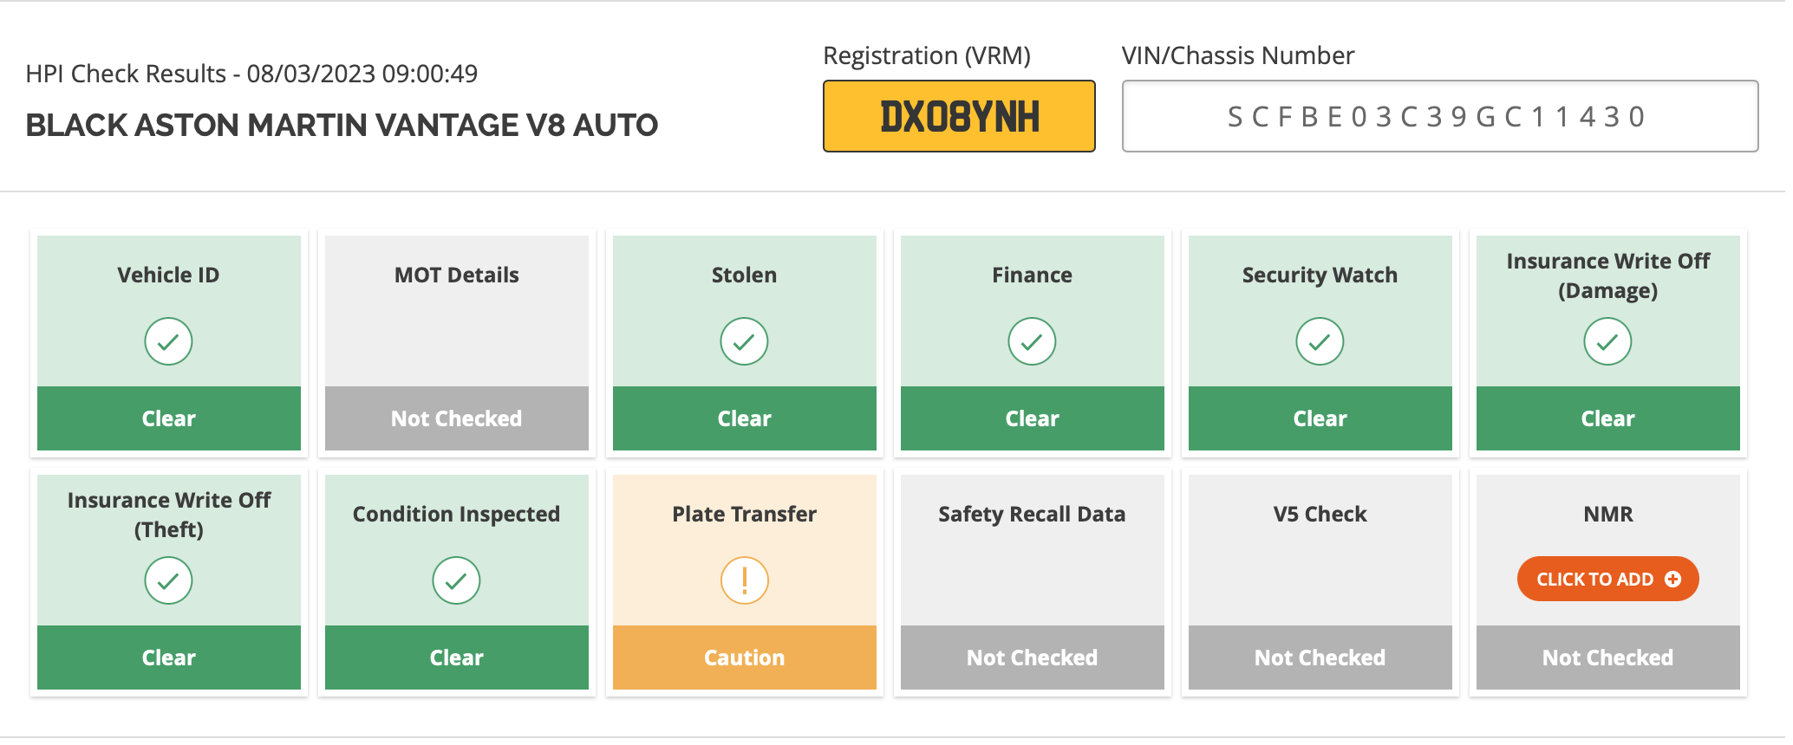This screenshot has width=1793, height=745.
Task: Open MOT Details Not Checked status bar
Action: click(457, 418)
